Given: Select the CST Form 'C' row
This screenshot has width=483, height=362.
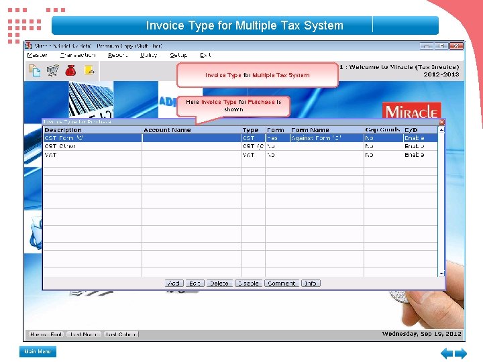Looking at the screenshot, I should click(x=240, y=138).
